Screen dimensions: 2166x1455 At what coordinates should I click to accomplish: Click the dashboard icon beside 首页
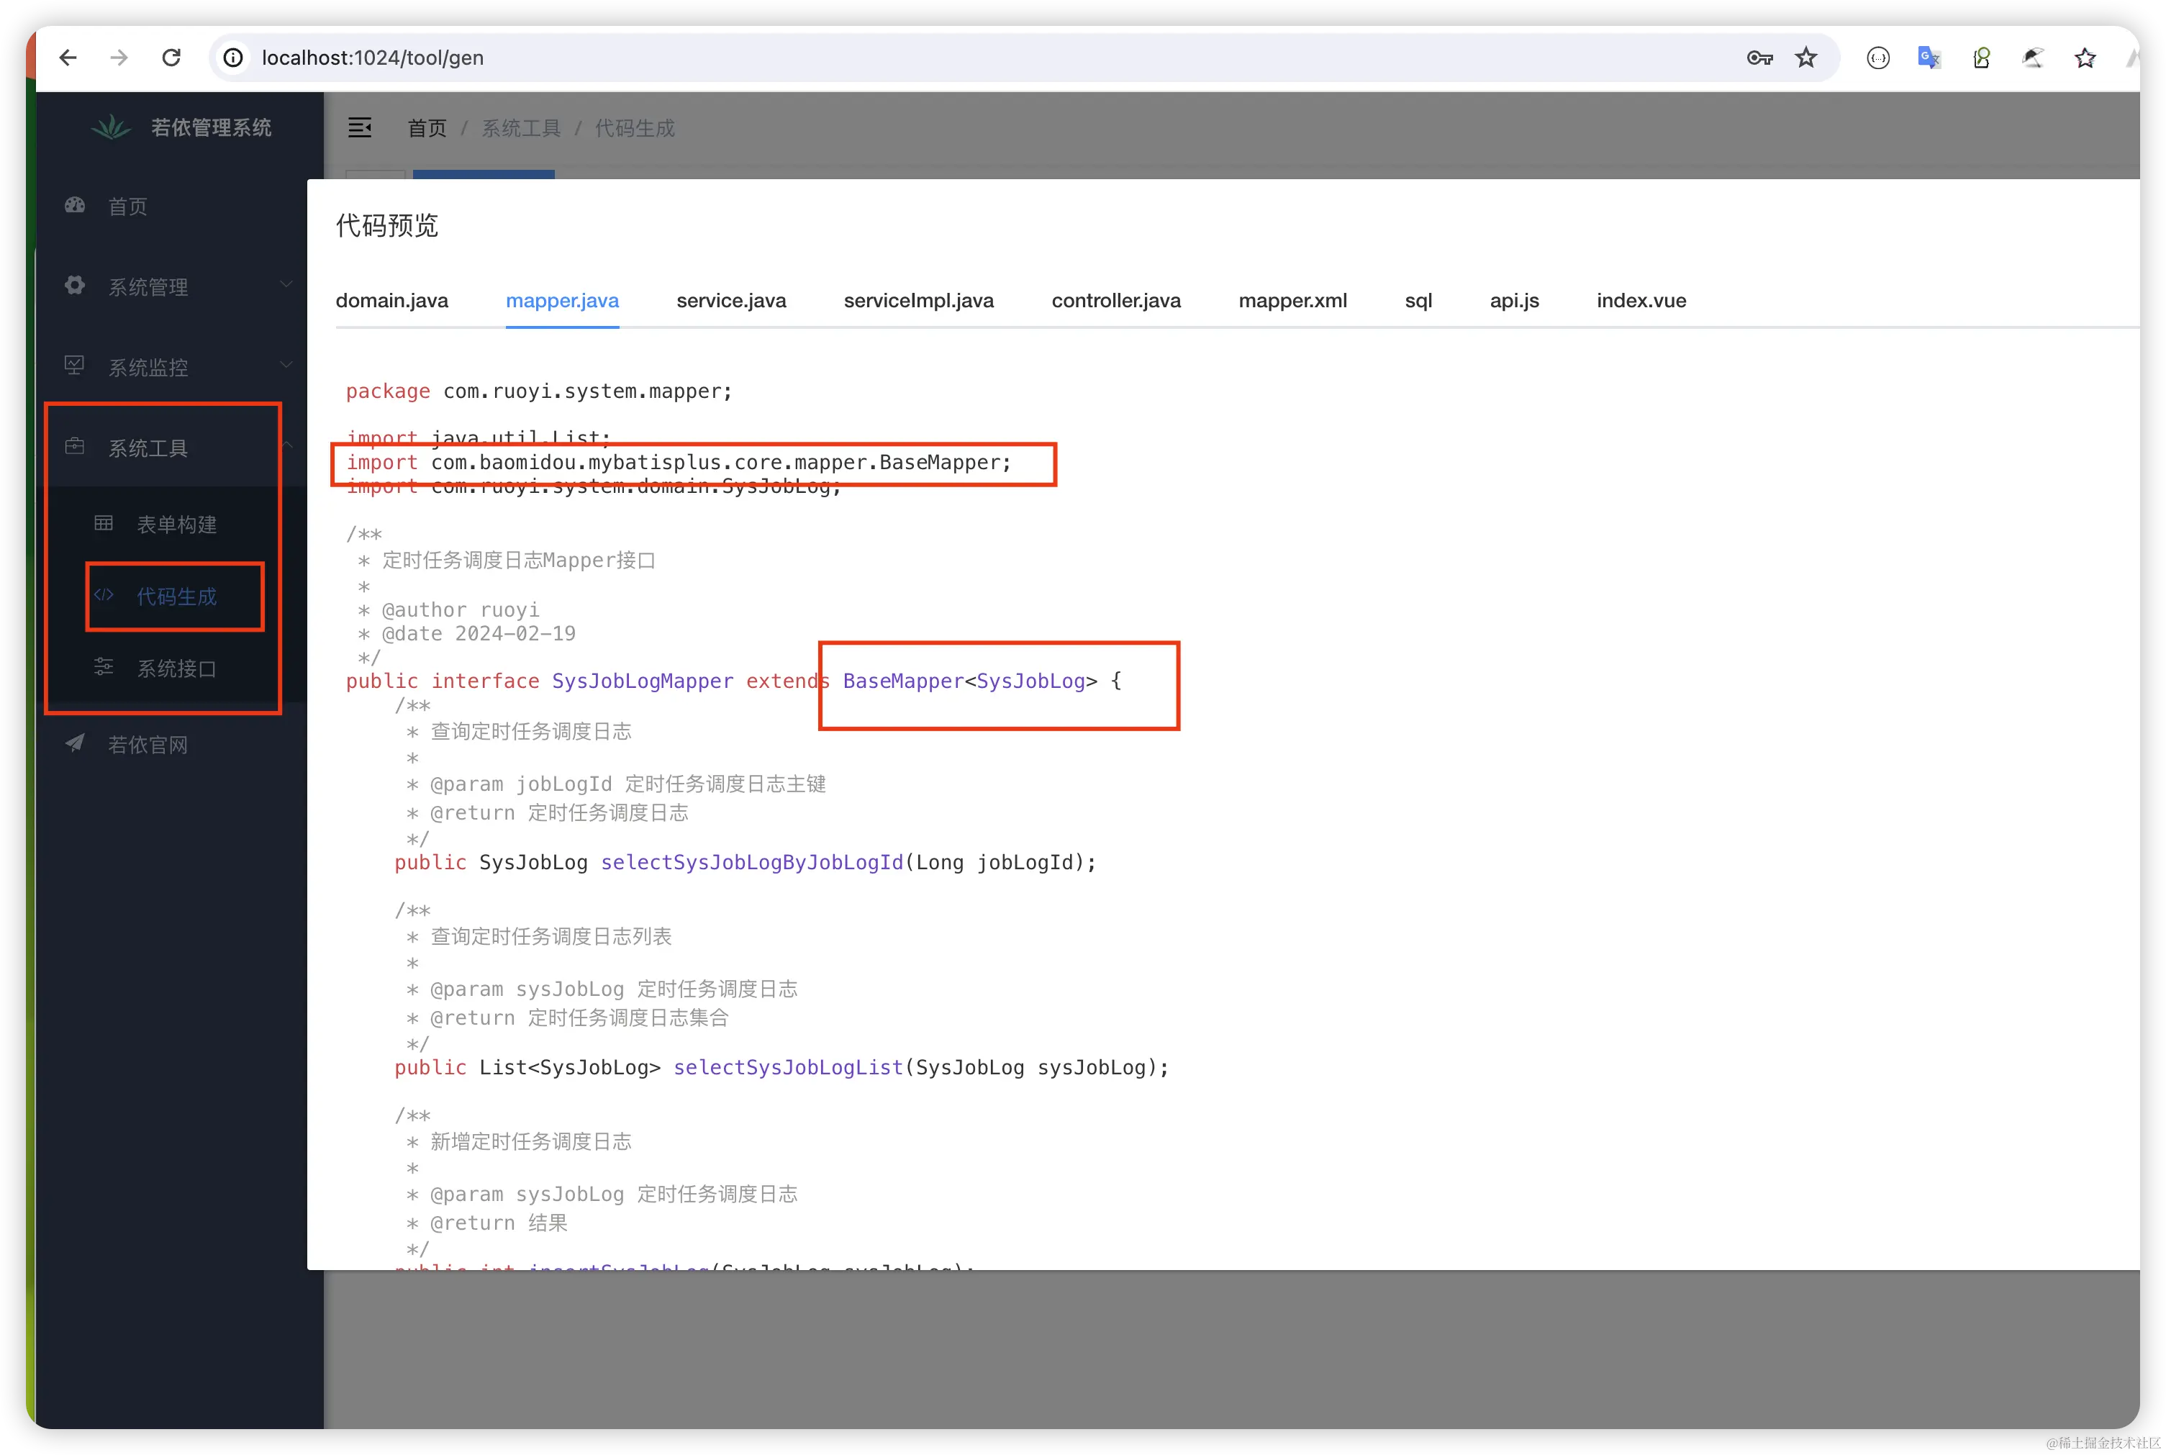tap(75, 205)
